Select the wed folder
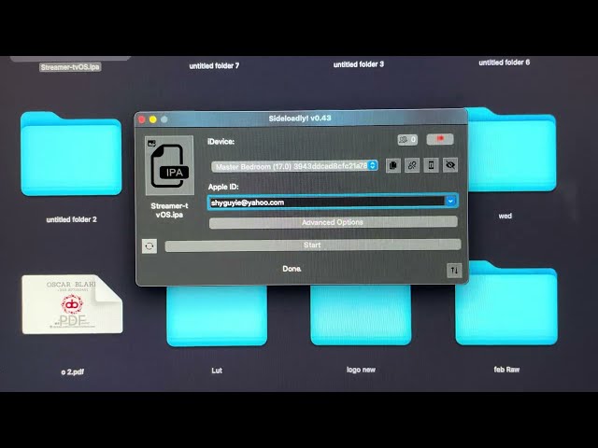Screen dimensions: 598x448 512,149
